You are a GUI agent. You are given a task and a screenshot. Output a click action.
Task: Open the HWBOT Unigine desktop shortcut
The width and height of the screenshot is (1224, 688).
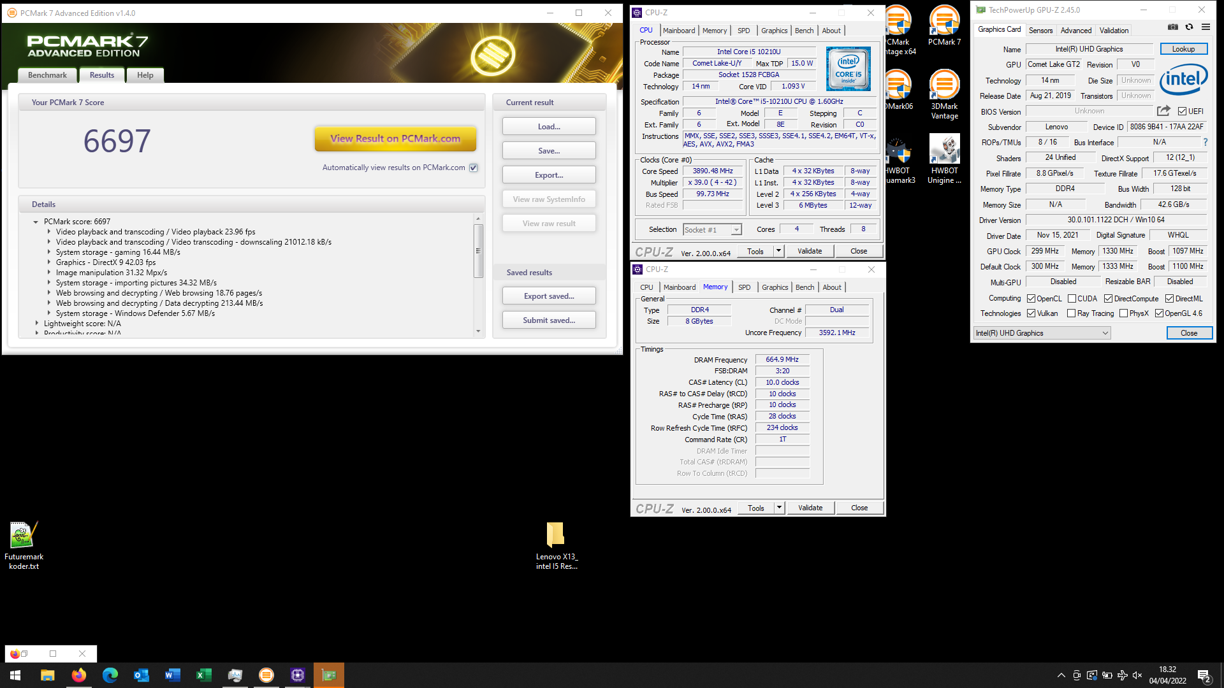944,159
